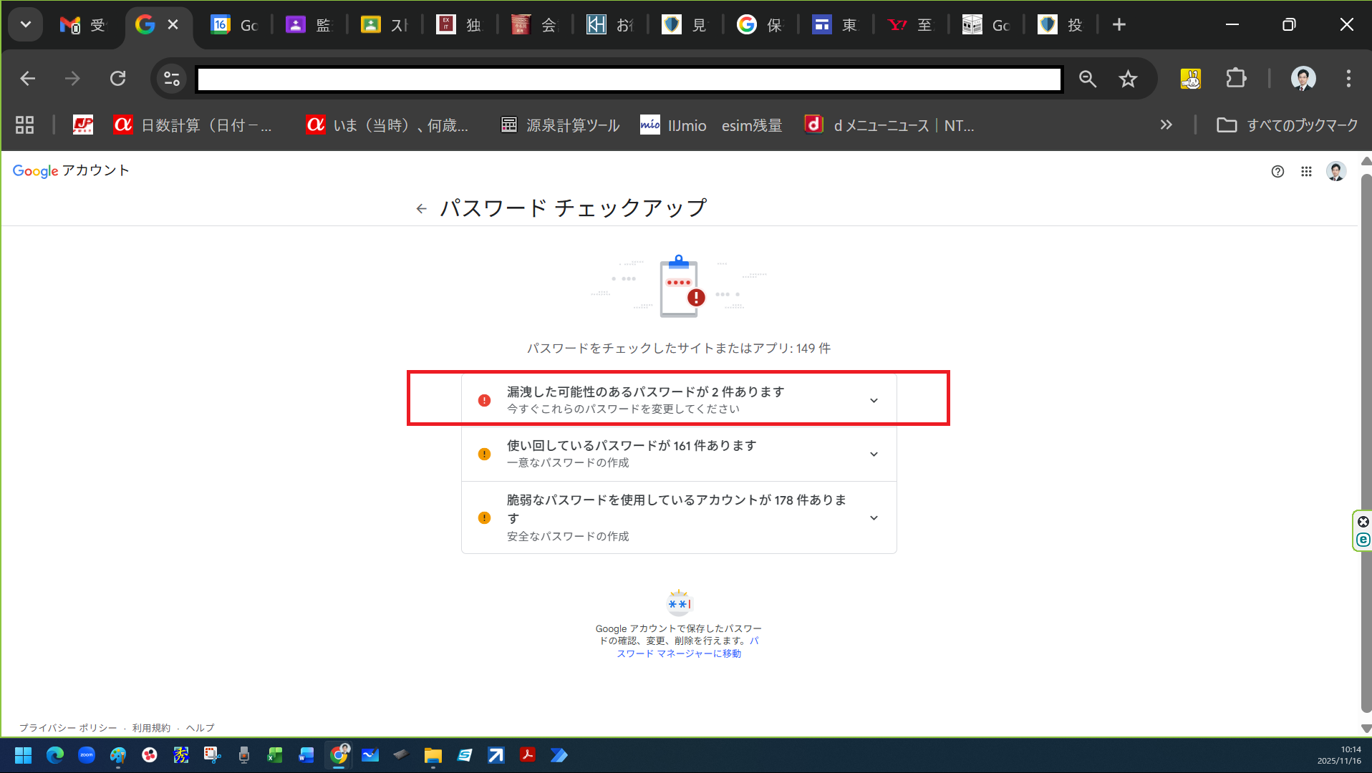Expand the compromised passwords section

[873, 401]
